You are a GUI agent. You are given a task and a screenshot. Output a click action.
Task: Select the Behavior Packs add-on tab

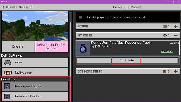[35, 96]
